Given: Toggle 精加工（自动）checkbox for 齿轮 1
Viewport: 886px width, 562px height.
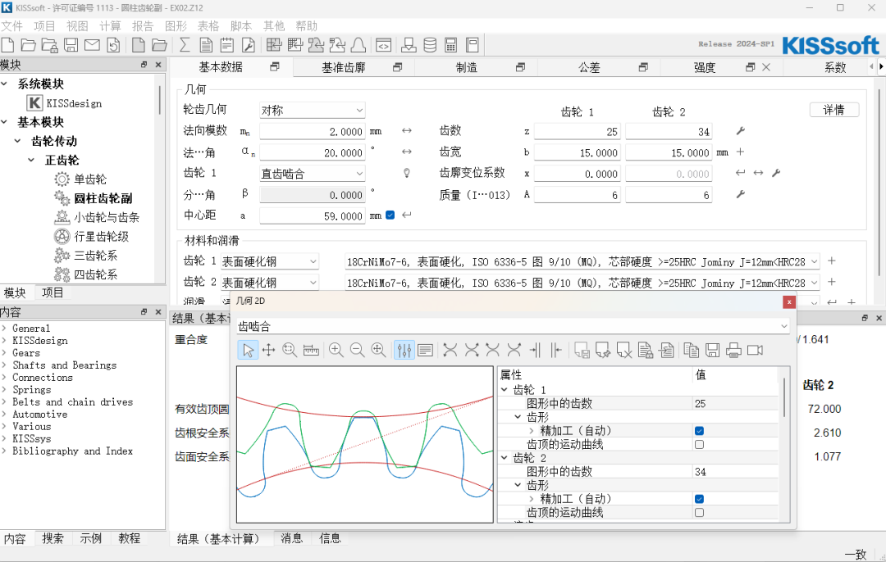Looking at the screenshot, I should [x=699, y=431].
